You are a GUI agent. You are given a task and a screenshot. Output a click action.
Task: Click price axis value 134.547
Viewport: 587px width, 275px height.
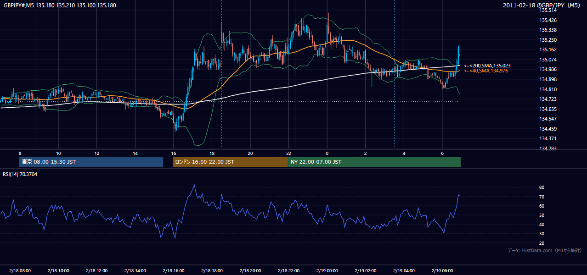click(x=547, y=119)
